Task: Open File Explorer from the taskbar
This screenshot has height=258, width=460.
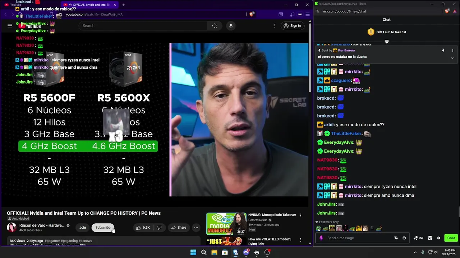Action: [x=214, y=252]
